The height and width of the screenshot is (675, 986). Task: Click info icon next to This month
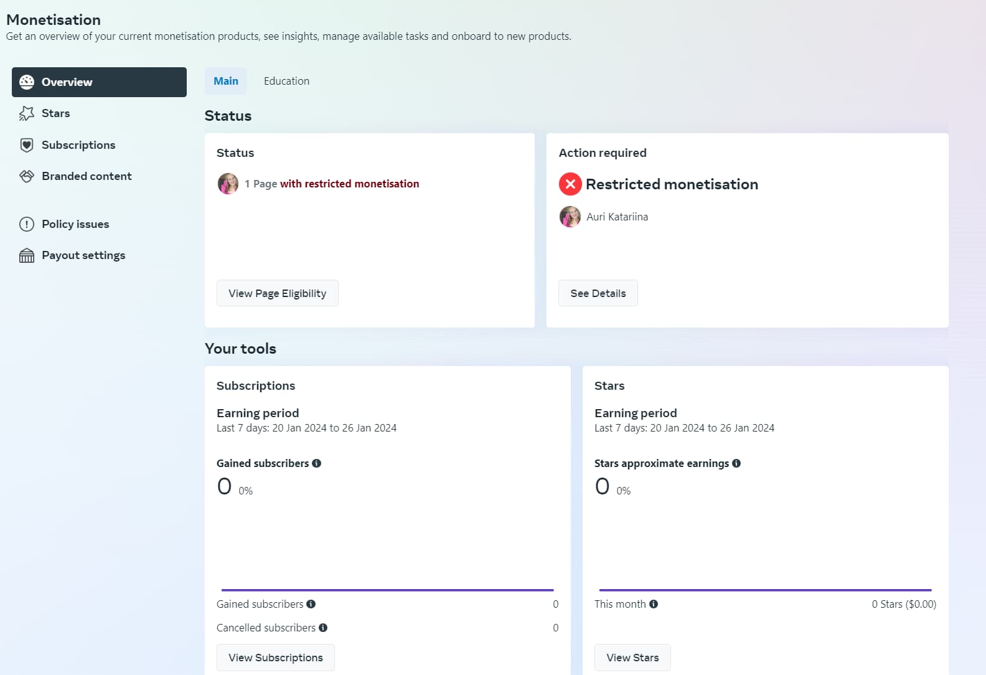[x=654, y=604]
